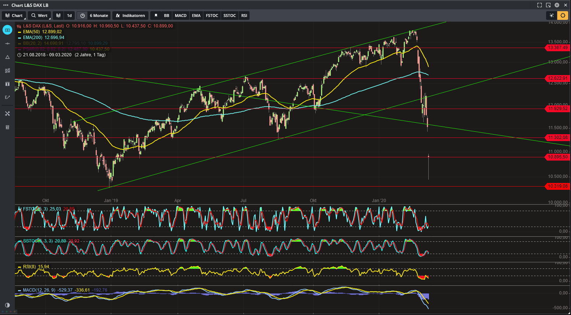Click the candlestick chart type icon
571x315 pixels.
[x=58, y=16]
